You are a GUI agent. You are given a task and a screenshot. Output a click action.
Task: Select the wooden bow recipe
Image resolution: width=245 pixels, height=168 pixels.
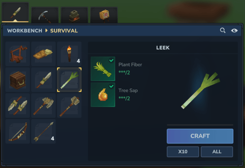tap(18, 131)
